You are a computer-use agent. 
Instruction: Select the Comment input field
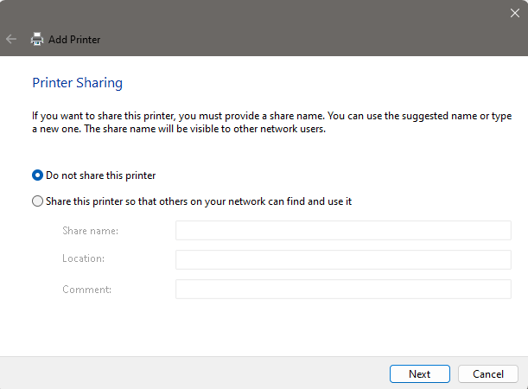pyautogui.click(x=343, y=289)
